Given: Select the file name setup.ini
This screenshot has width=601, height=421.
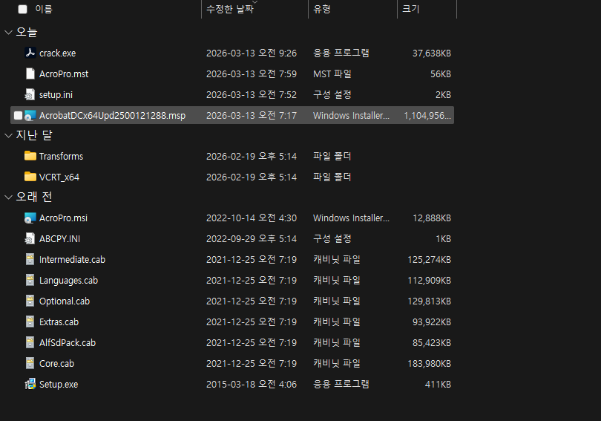Looking at the screenshot, I should pos(56,95).
